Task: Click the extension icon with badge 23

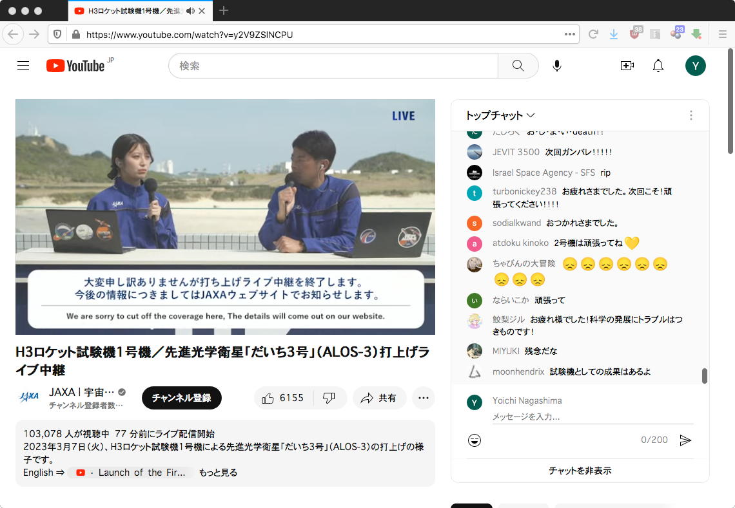Action: tap(677, 33)
